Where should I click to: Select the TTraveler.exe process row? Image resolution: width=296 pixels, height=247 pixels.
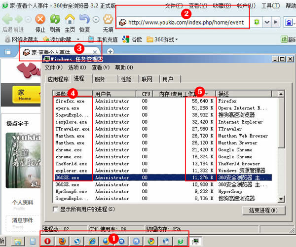163,129
